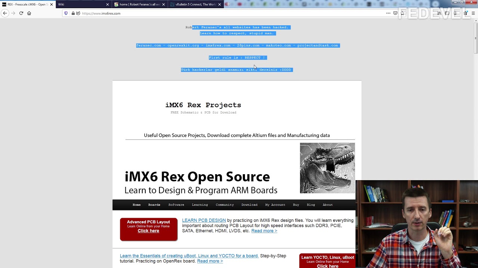This screenshot has height=268, width=478.
Task: Reload the current page
Action: tap(21, 13)
